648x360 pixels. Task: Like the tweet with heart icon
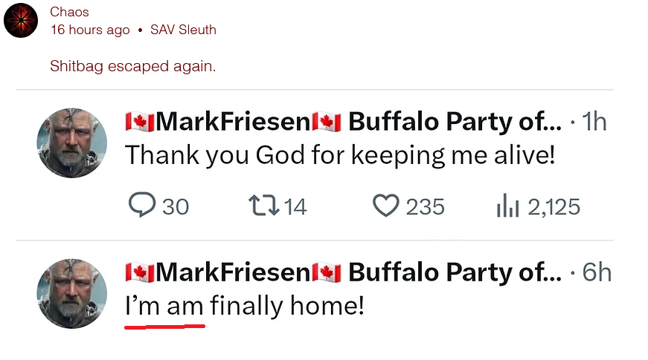(385, 206)
